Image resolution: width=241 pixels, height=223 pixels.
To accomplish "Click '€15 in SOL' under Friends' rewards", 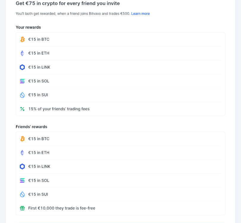I will (39, 180).
